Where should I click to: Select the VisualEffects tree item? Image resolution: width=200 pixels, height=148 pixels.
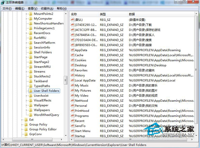click(x=42, y=100)
